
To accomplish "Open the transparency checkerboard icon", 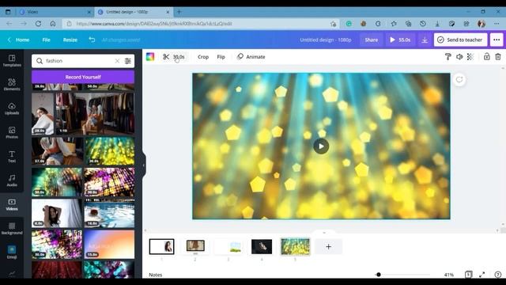I will tap(470, 56).
